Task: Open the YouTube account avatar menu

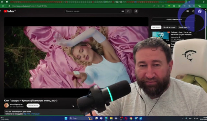Action: pyautogui.click(x=200, y=11)
